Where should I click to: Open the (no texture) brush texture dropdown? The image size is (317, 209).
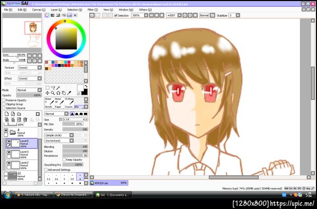pyautogui.click(x=59, y=141)
